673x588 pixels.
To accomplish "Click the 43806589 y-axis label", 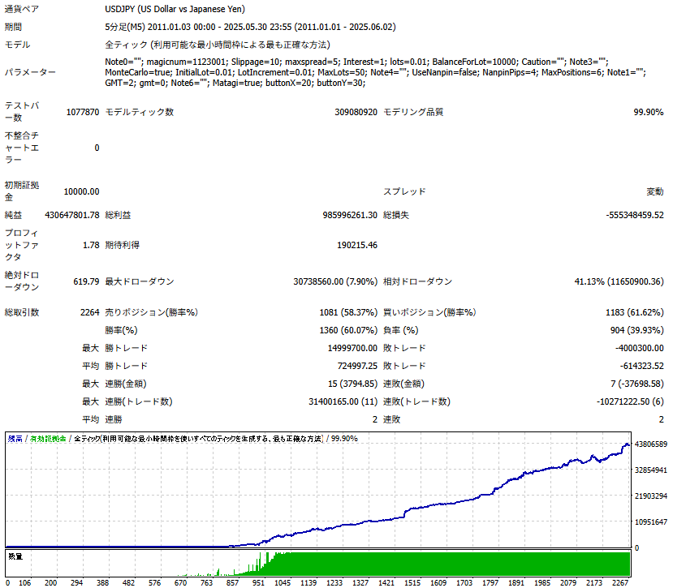I will 651,444.
